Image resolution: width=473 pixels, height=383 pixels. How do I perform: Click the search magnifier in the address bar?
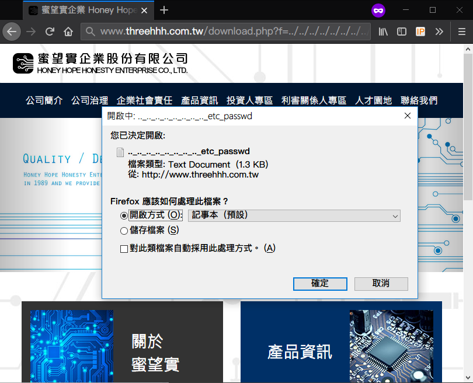90,31
